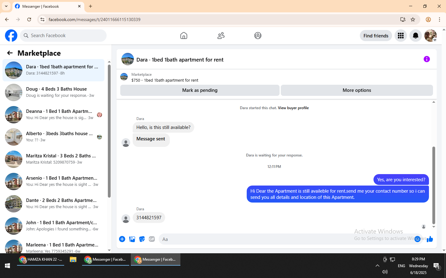Open Maritza Kristal 3 Beds 2 Baths chat
446x278 pixels.
54,159
